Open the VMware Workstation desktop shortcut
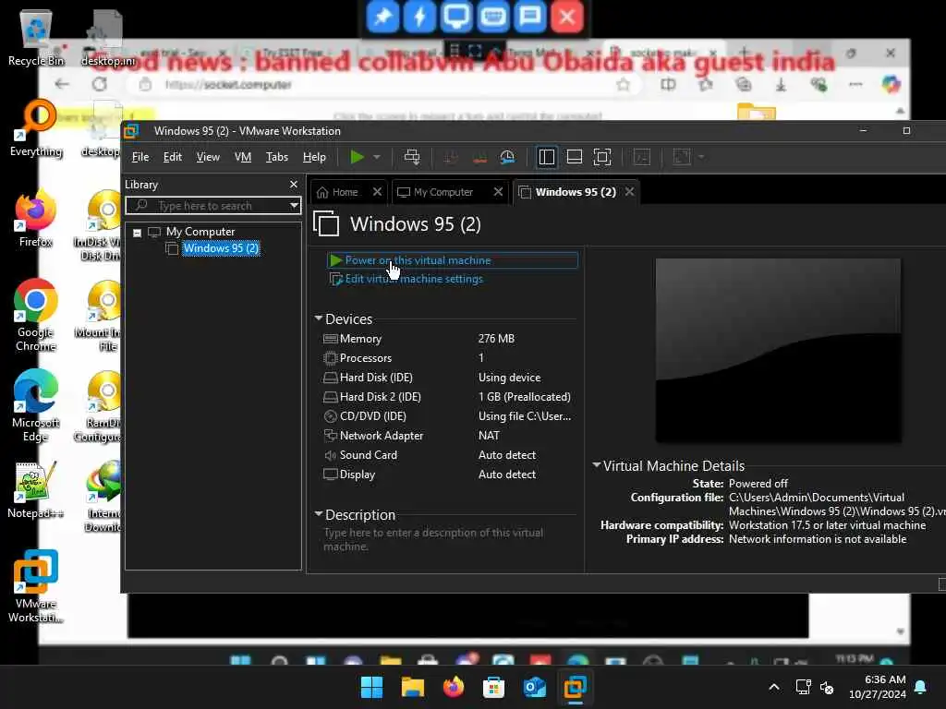The height and width of the screenshot is (709, 946). click(x=36, y=586)
